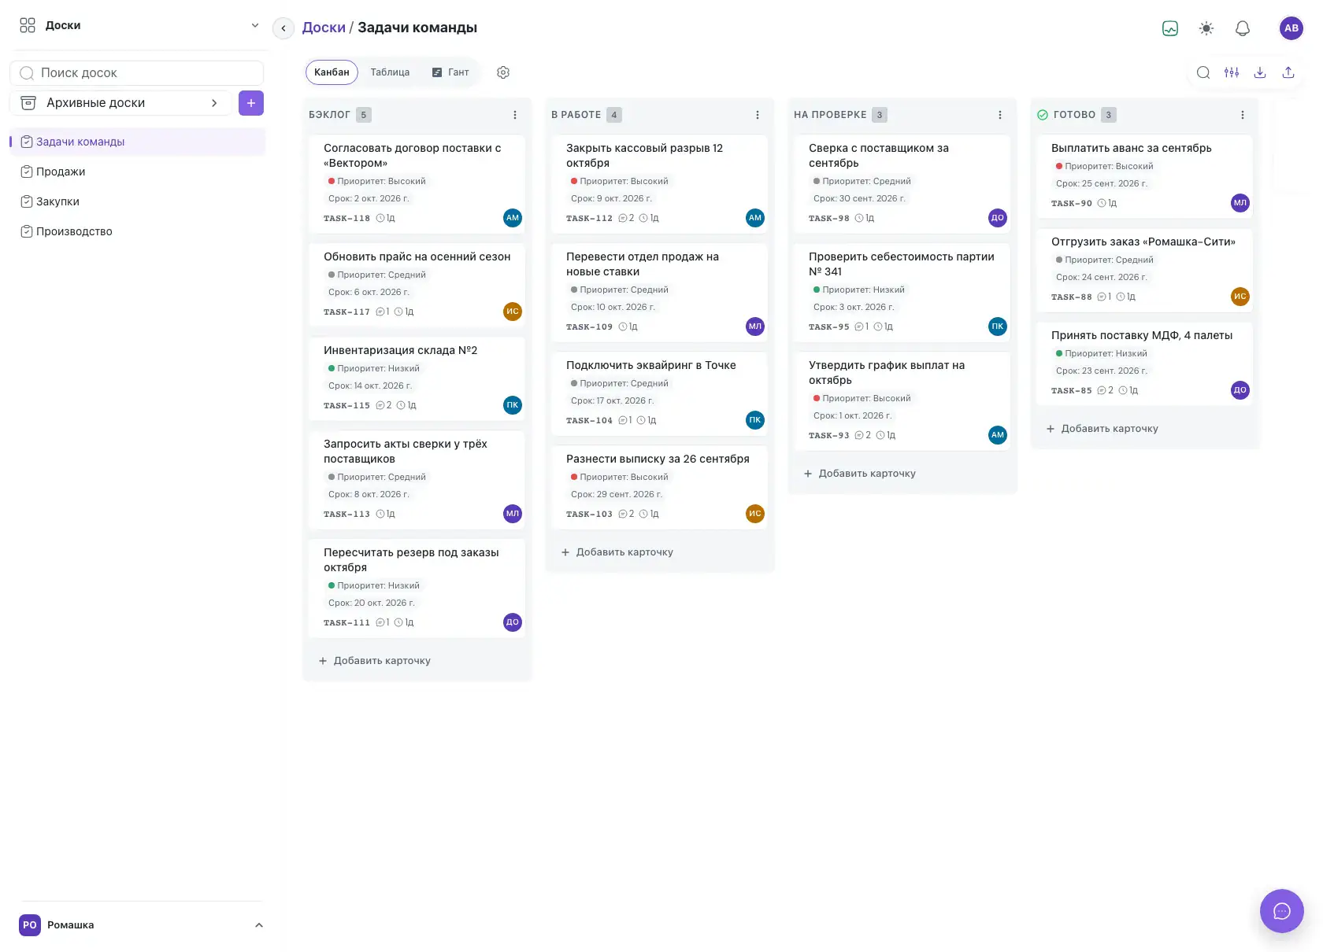The height and width of the screenshot is (952, 1323).
Task: Click the download icon
Action: click(x=1260, y=72)
